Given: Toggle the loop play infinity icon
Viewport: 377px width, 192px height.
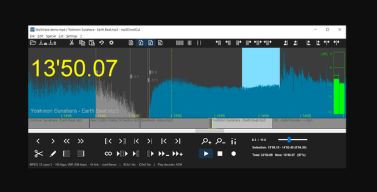Looking at the screenshot, I should click(x=108, y=154).
